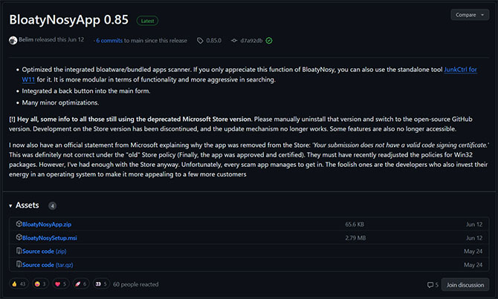Click Belim's profile avatar
Image resolution: width=498 pixels, height=299 pixels.
coord(13,40)
